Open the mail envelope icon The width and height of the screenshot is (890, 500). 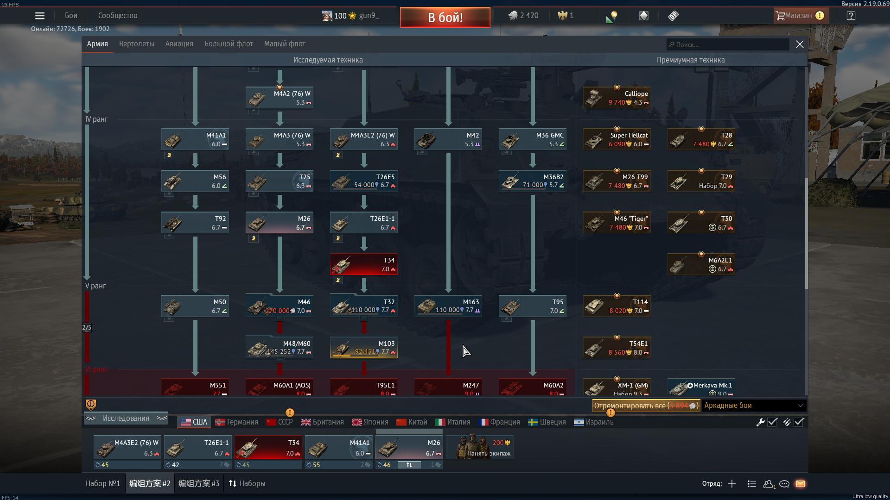[801, 484]
